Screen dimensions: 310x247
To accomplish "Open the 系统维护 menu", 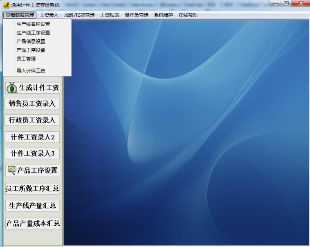I will [x=163, y=15].
